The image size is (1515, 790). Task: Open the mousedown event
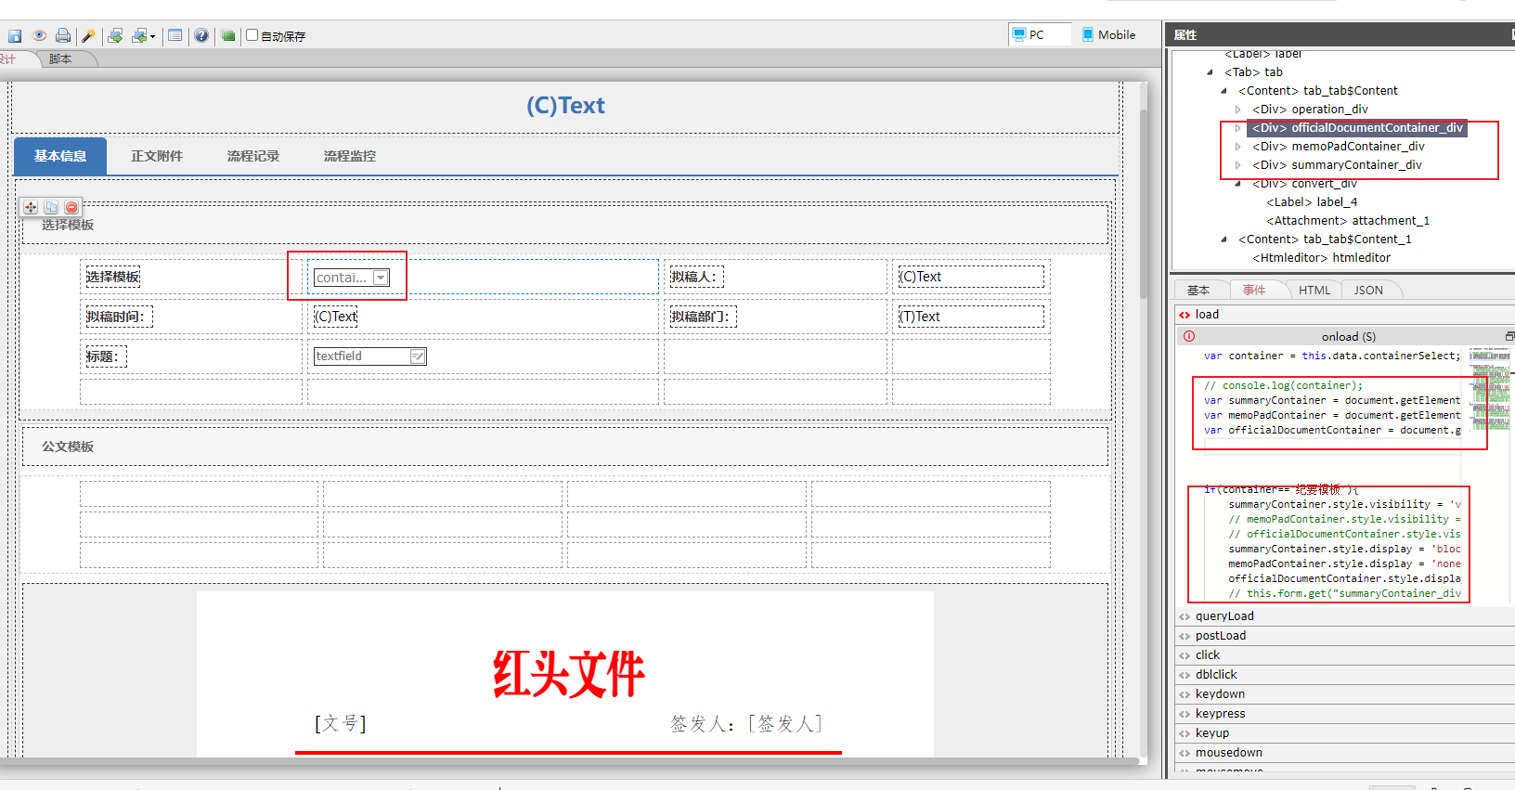1345,753
